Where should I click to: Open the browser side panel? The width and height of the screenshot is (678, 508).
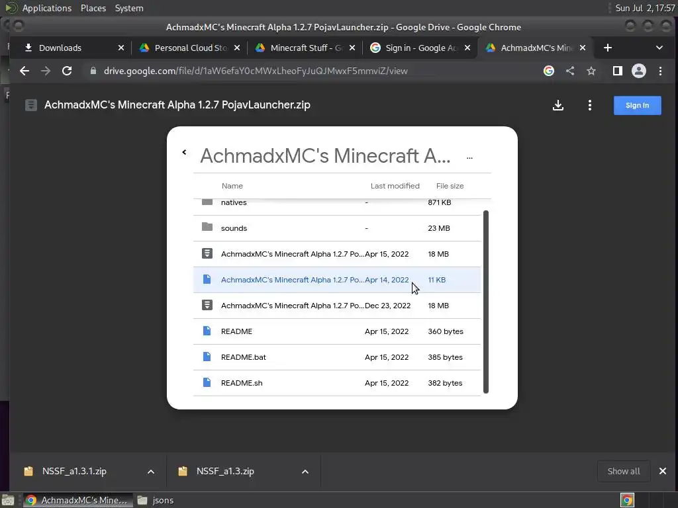[618, 71]
